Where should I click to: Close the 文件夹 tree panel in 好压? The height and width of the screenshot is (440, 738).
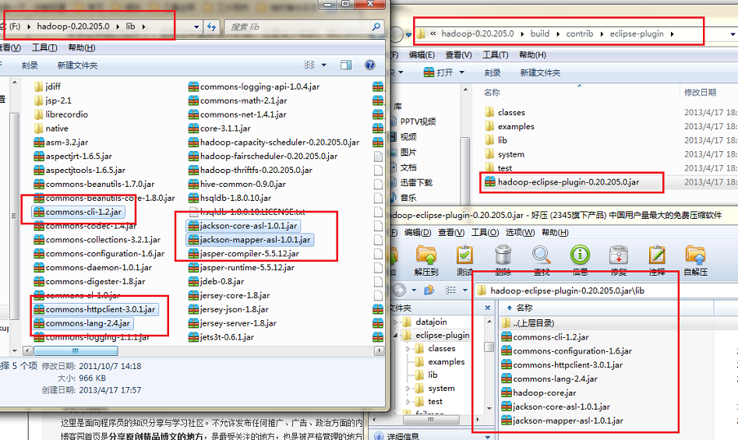(488, 308)
